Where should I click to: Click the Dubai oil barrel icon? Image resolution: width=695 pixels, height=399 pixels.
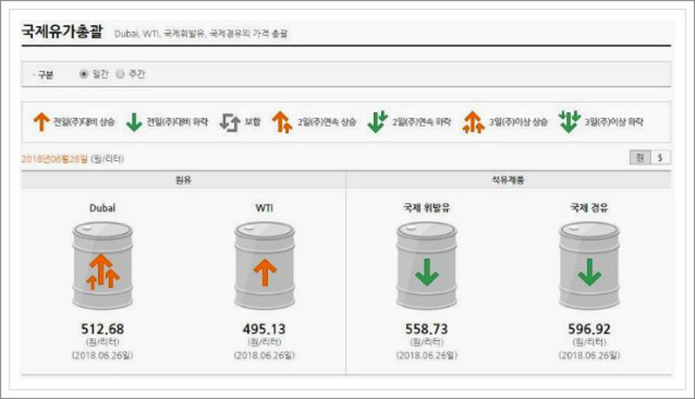pos(102,265)
